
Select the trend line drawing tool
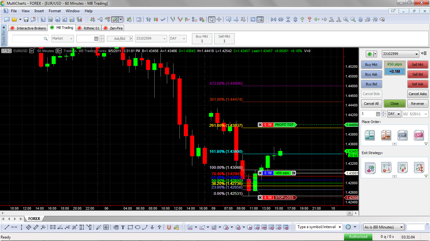(7, 227)
